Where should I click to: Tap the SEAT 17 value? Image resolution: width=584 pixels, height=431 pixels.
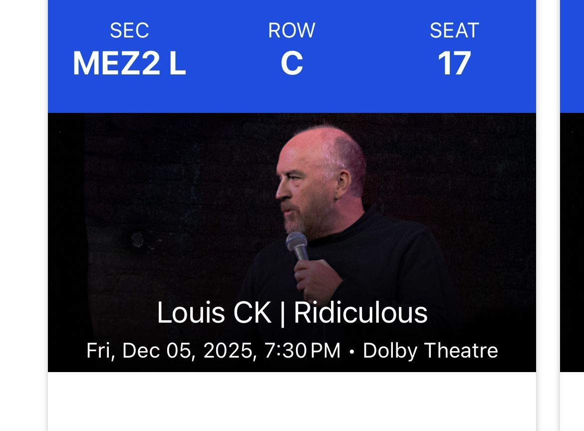coord(455,62)
